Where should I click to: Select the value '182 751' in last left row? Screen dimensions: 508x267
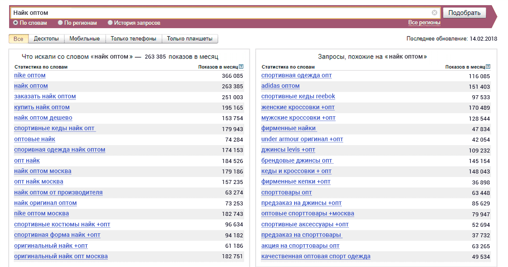(x=232, y=257)
